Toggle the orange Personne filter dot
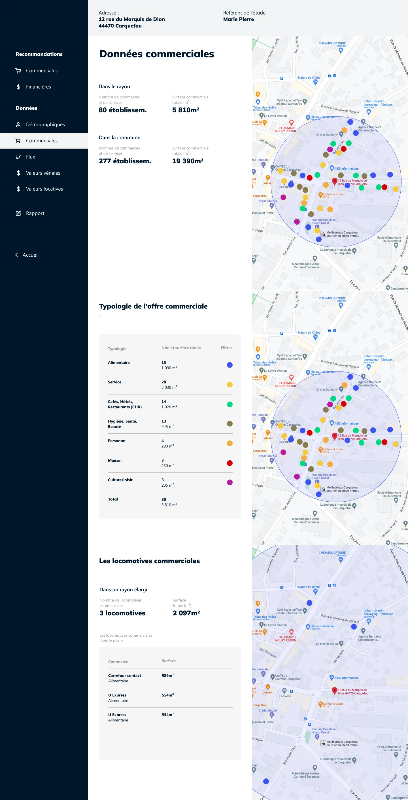The width and height of the screenshot is (408, 800). pos(229,443)
